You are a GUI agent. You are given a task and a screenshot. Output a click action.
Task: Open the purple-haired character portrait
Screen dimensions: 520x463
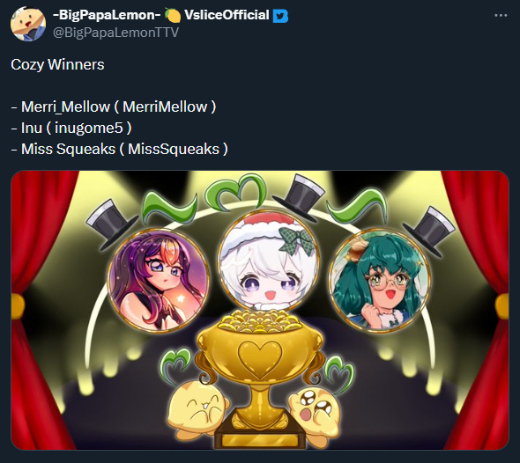[159, 280]
